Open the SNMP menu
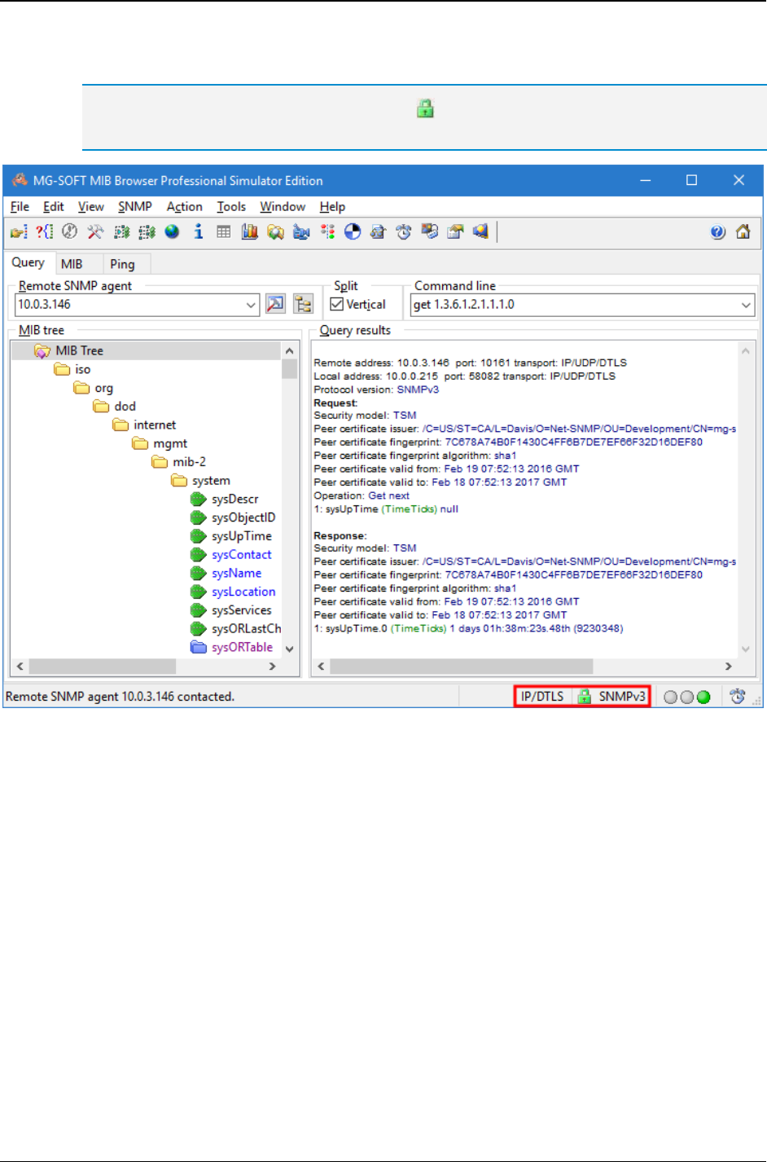Viewport: 767px width, 1162px height. click(135, 207)
